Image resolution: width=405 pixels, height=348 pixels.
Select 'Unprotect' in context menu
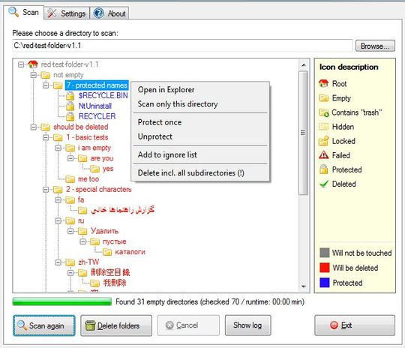pyautogui.click(x=200, y=136)
